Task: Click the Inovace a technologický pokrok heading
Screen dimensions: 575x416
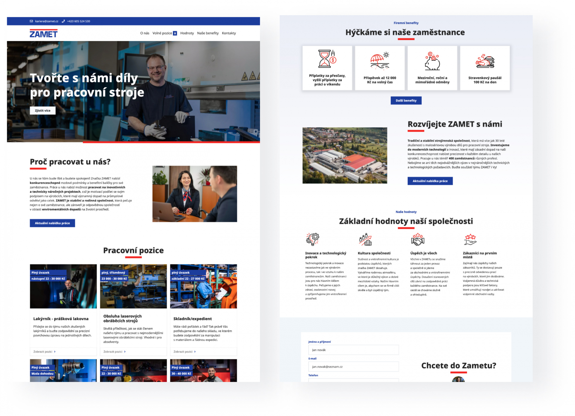Action: click(326, 255)
